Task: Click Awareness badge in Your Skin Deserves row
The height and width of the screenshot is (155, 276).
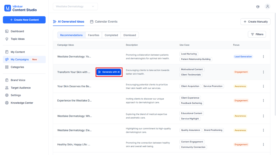Action: click(x=240, y=86)
